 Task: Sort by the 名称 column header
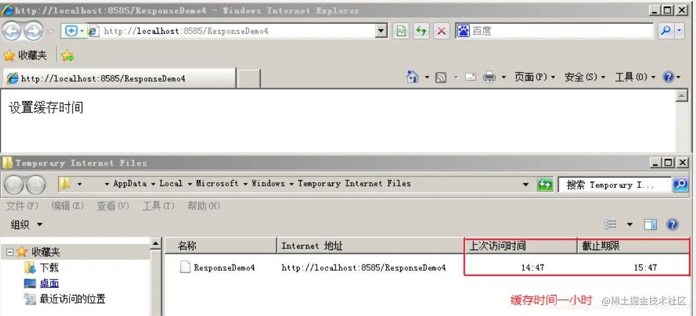click(221, 246)
